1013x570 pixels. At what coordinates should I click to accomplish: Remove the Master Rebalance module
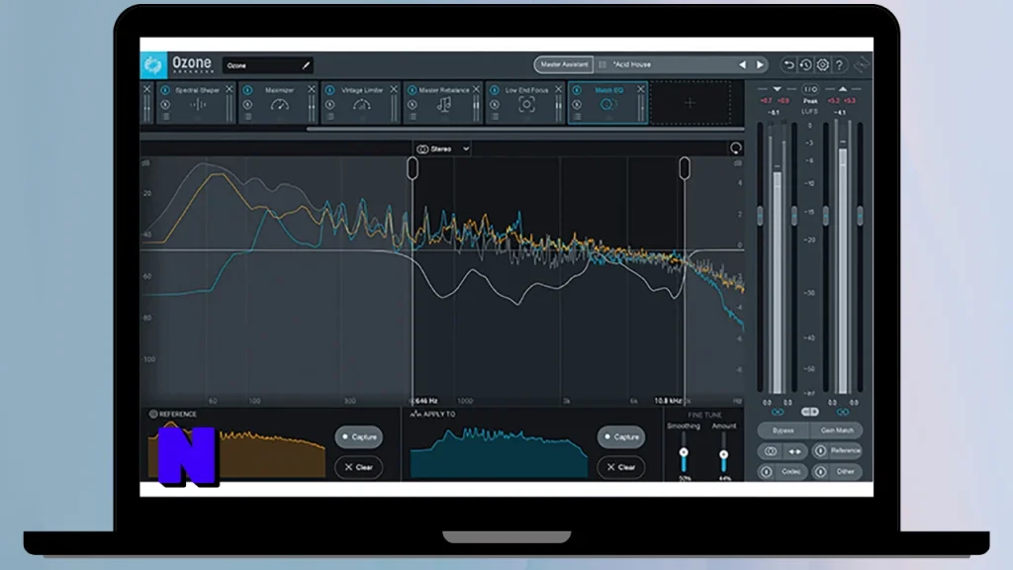click(x=476, y=89)
